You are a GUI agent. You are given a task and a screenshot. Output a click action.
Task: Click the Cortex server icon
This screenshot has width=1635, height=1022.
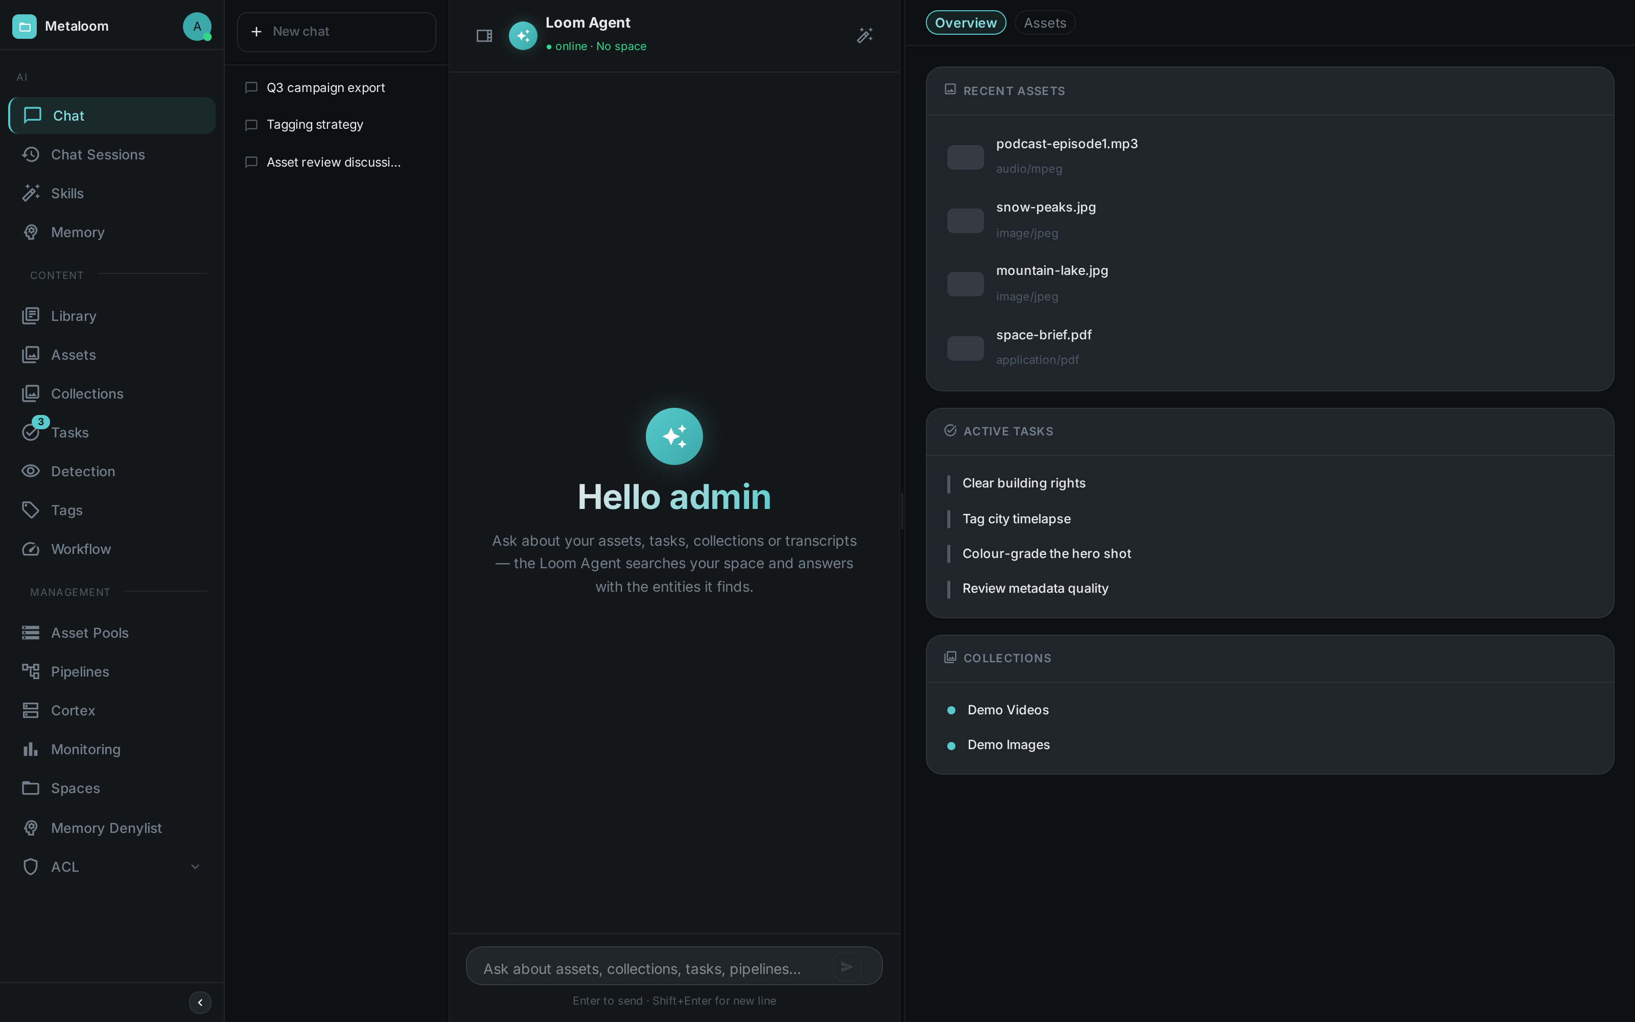click(x=31, y=710)
